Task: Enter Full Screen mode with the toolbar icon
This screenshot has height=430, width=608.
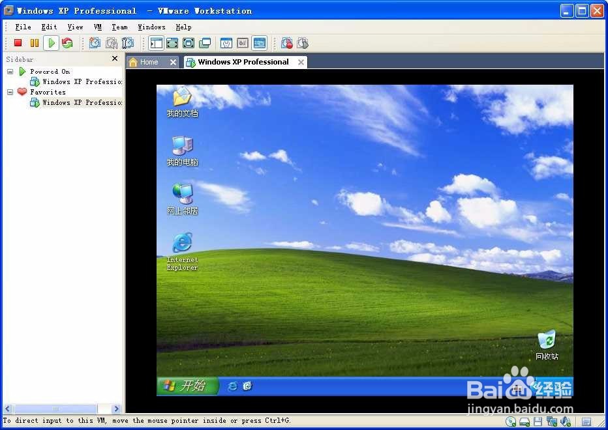Action: [x=189, y=43]
